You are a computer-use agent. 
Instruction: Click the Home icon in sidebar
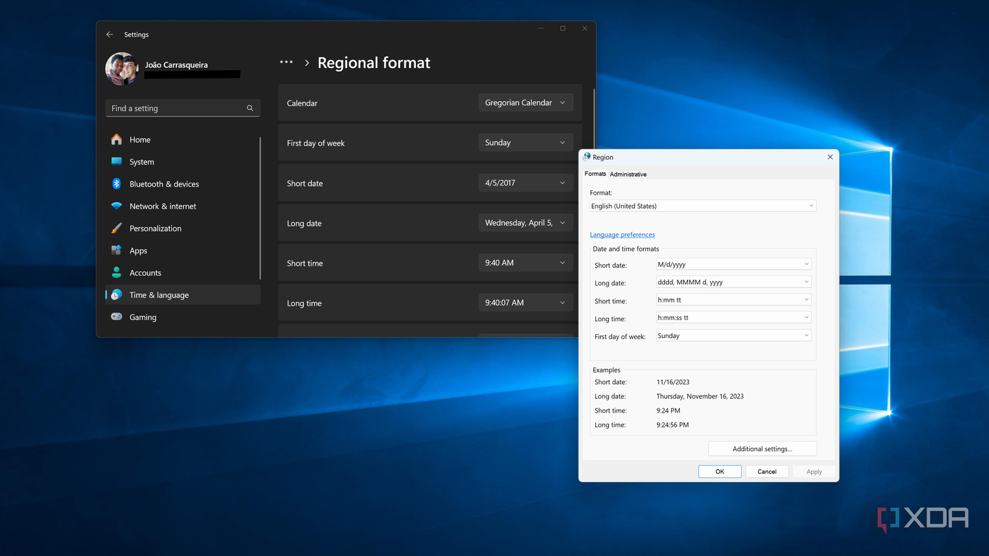(116, 140)
